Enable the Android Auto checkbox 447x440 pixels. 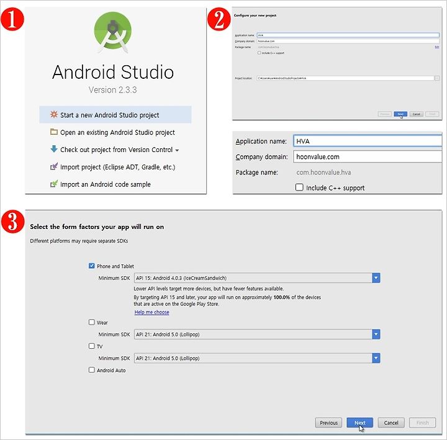[x=91, y=370]
